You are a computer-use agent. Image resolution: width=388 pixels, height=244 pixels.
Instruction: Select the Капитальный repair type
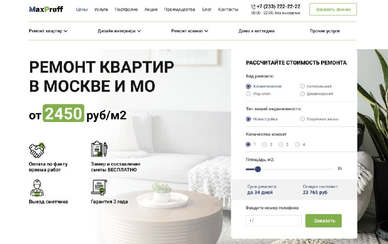tap(302, 86)
